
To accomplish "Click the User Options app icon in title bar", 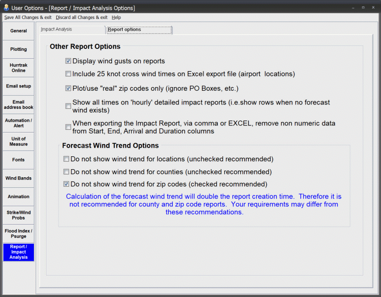I will pyautogui.click(x=6, y=8).
